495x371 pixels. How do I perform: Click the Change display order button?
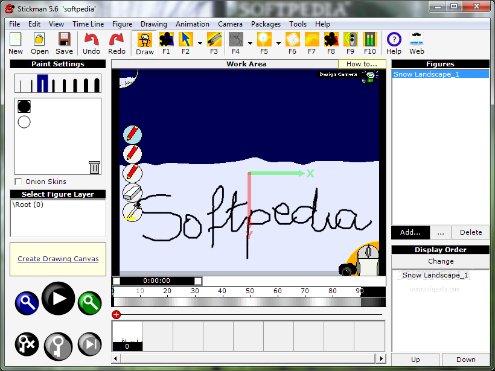pyautogui.click(x=441, y=261)
